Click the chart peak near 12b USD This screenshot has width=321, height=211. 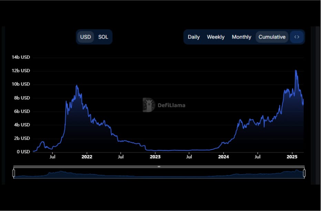click(x=296, y=71)
